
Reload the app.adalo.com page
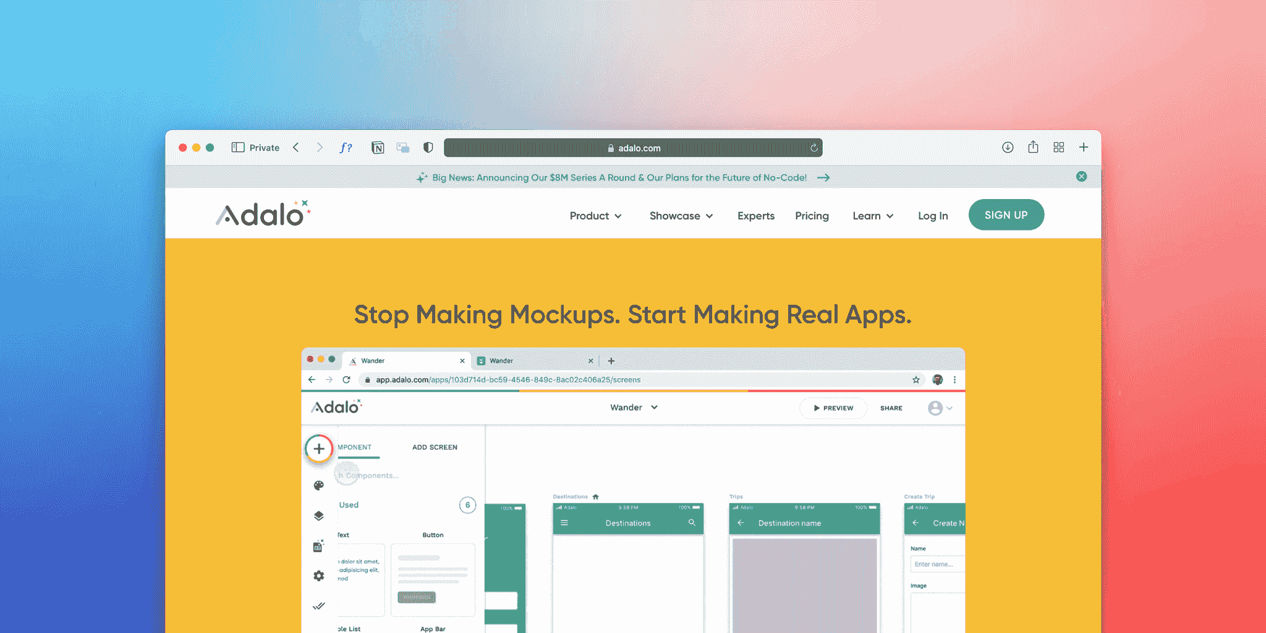(x=346, y=380)
